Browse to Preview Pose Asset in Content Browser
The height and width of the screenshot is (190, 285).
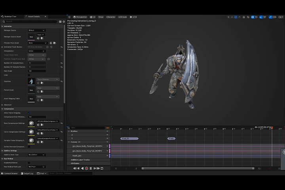[55, 43]
